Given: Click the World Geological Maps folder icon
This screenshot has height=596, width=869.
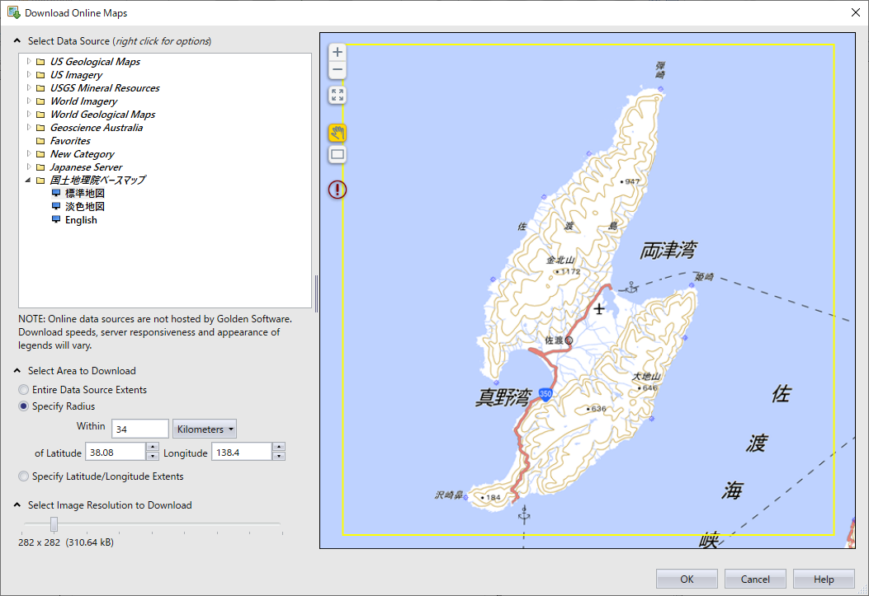Looking at the screenshot, I should [40, 115].
